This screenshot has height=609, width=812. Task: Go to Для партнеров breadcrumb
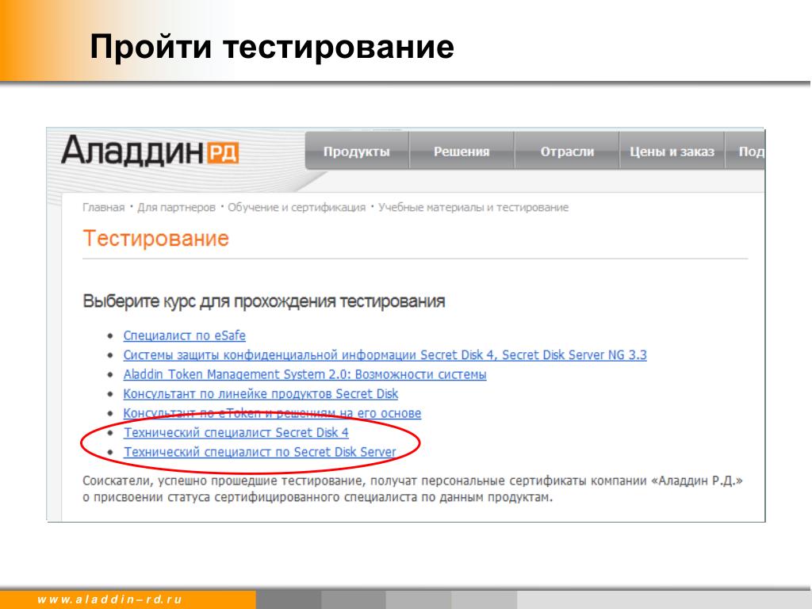click(176, 207)
